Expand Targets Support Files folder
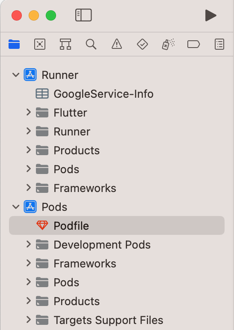Viewport: 234px width, 330px height. [29, 320]
